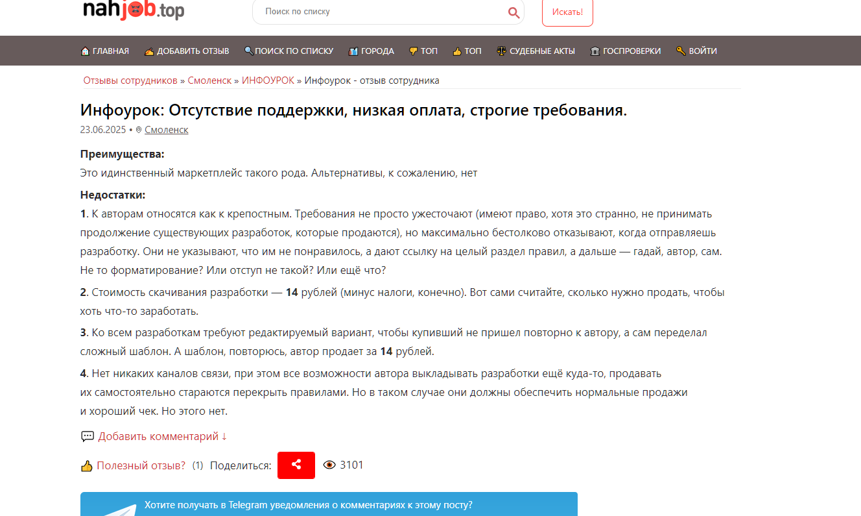The height and width of the screenshot is (516, 861).
Task: Open Добавить отзыв menu item
Action: tap(187, 51)
